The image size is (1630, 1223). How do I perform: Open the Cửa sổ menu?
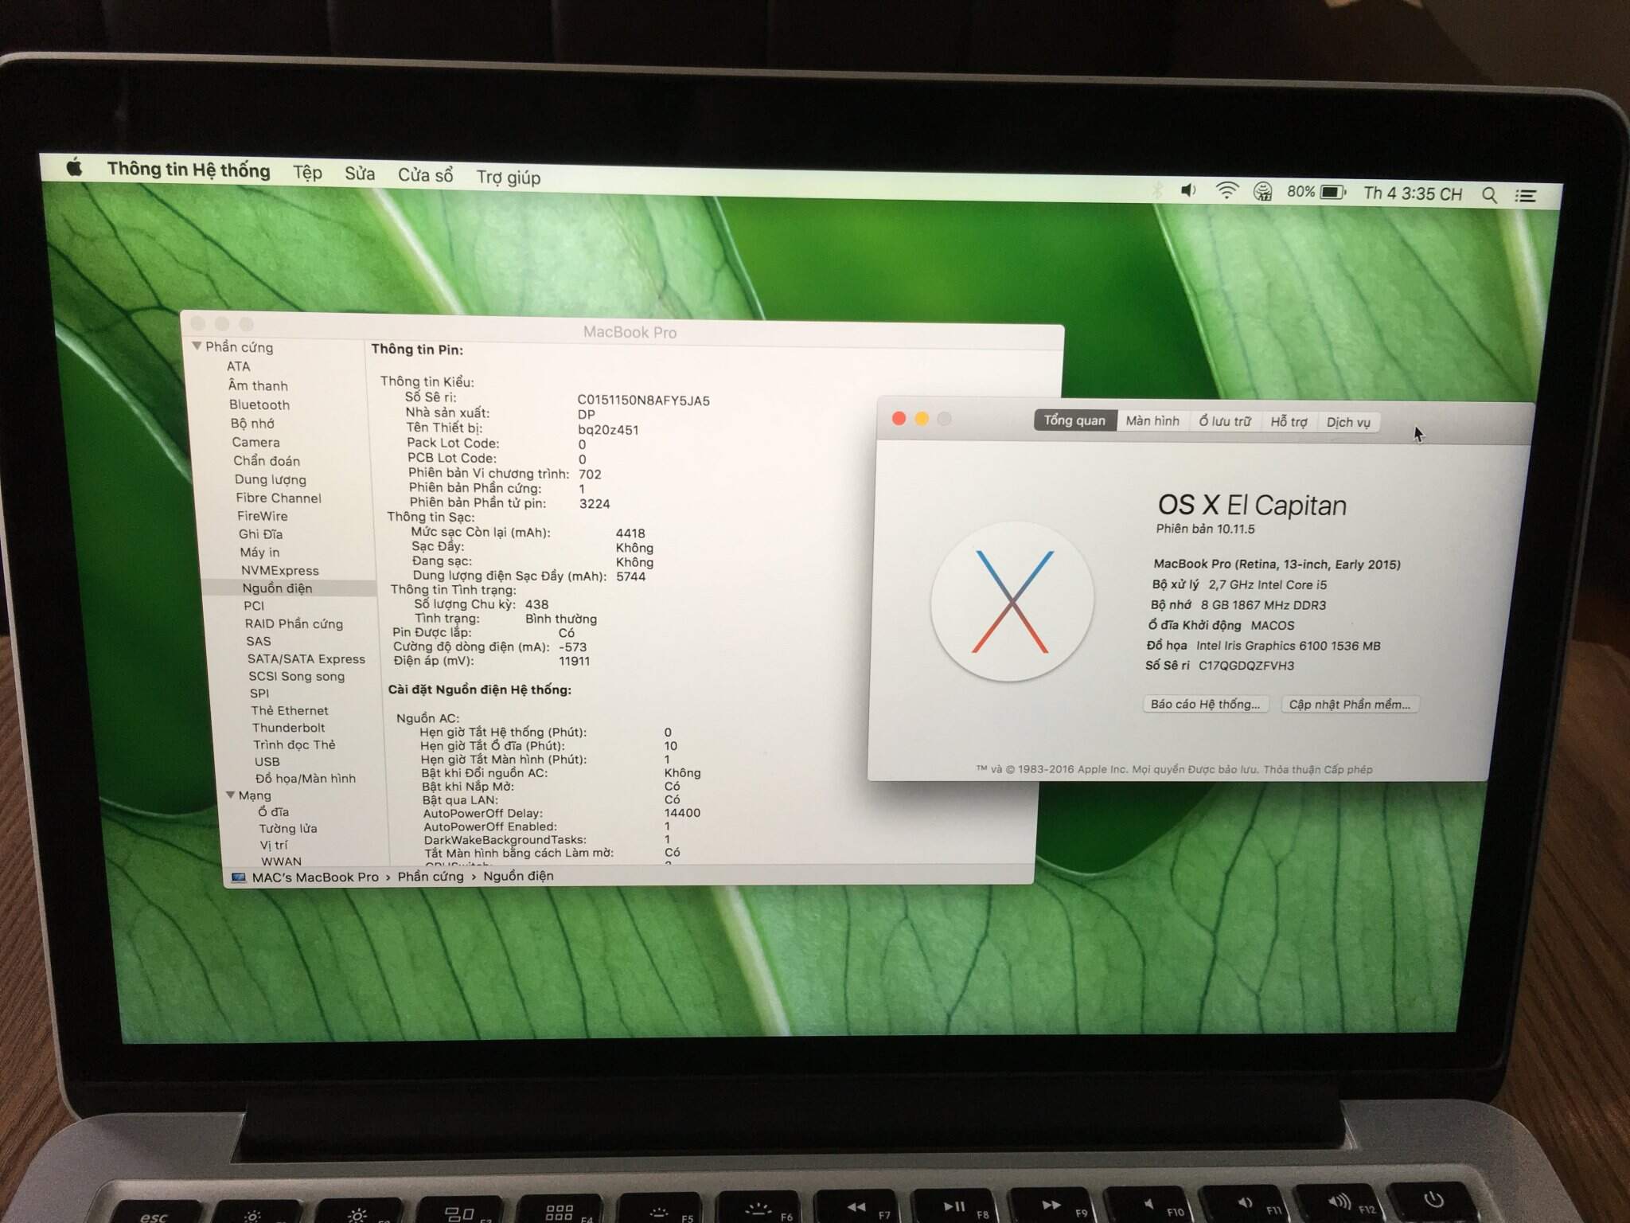click(425, 175)
